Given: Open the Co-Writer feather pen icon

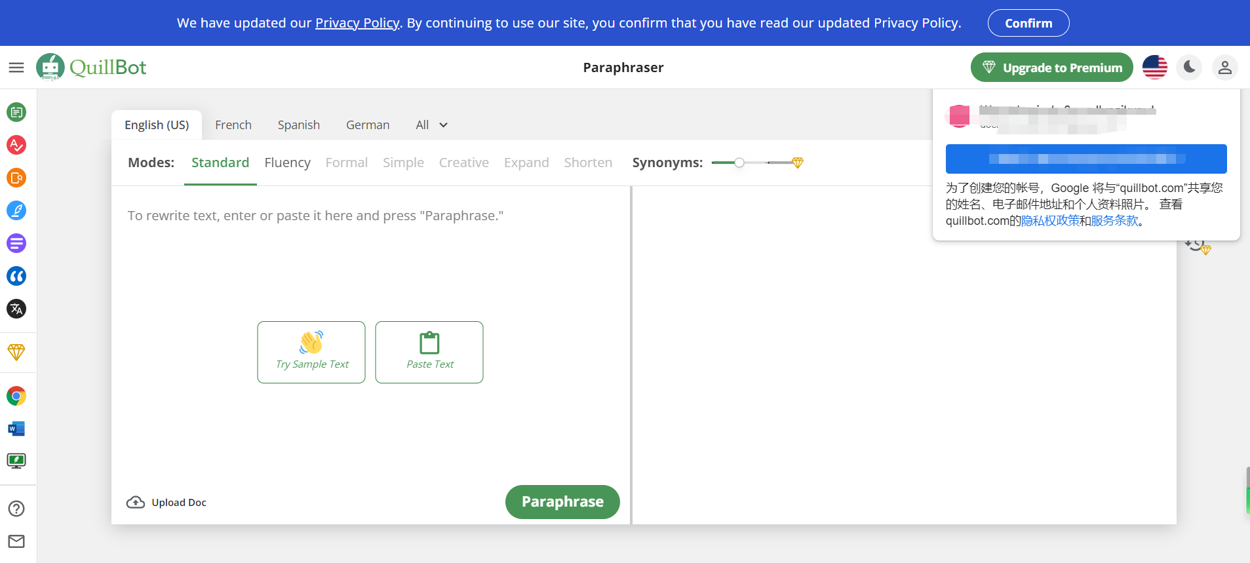Looking at the screenshot, I should click(16, 210).
